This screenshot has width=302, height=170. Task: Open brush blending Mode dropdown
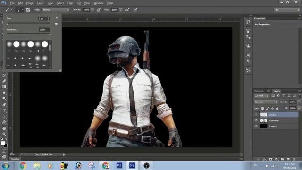(56, 10)
